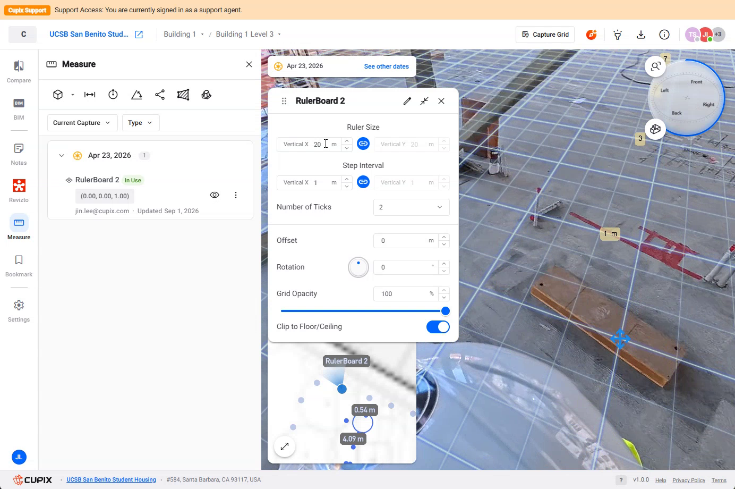The width and height of the screenshot is (735, 489).
Task: Click the orientation compass in the viewer
Action: coord(687,97)
